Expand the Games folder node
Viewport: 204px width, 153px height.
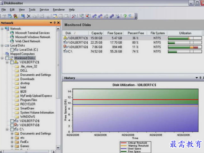tap(12, 146)
